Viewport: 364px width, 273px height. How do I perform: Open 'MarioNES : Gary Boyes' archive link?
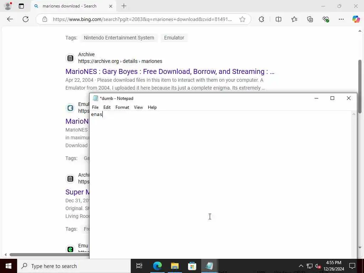click(x=170, y=71)
